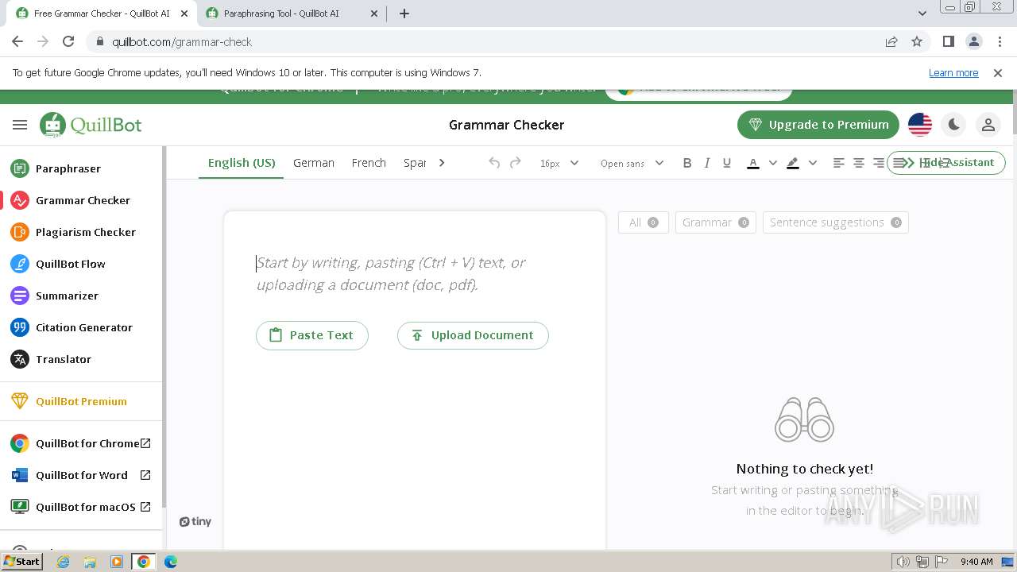Screen dimensions: 1017x572
Task: Click Upload Document button
Action: (473, 335)
